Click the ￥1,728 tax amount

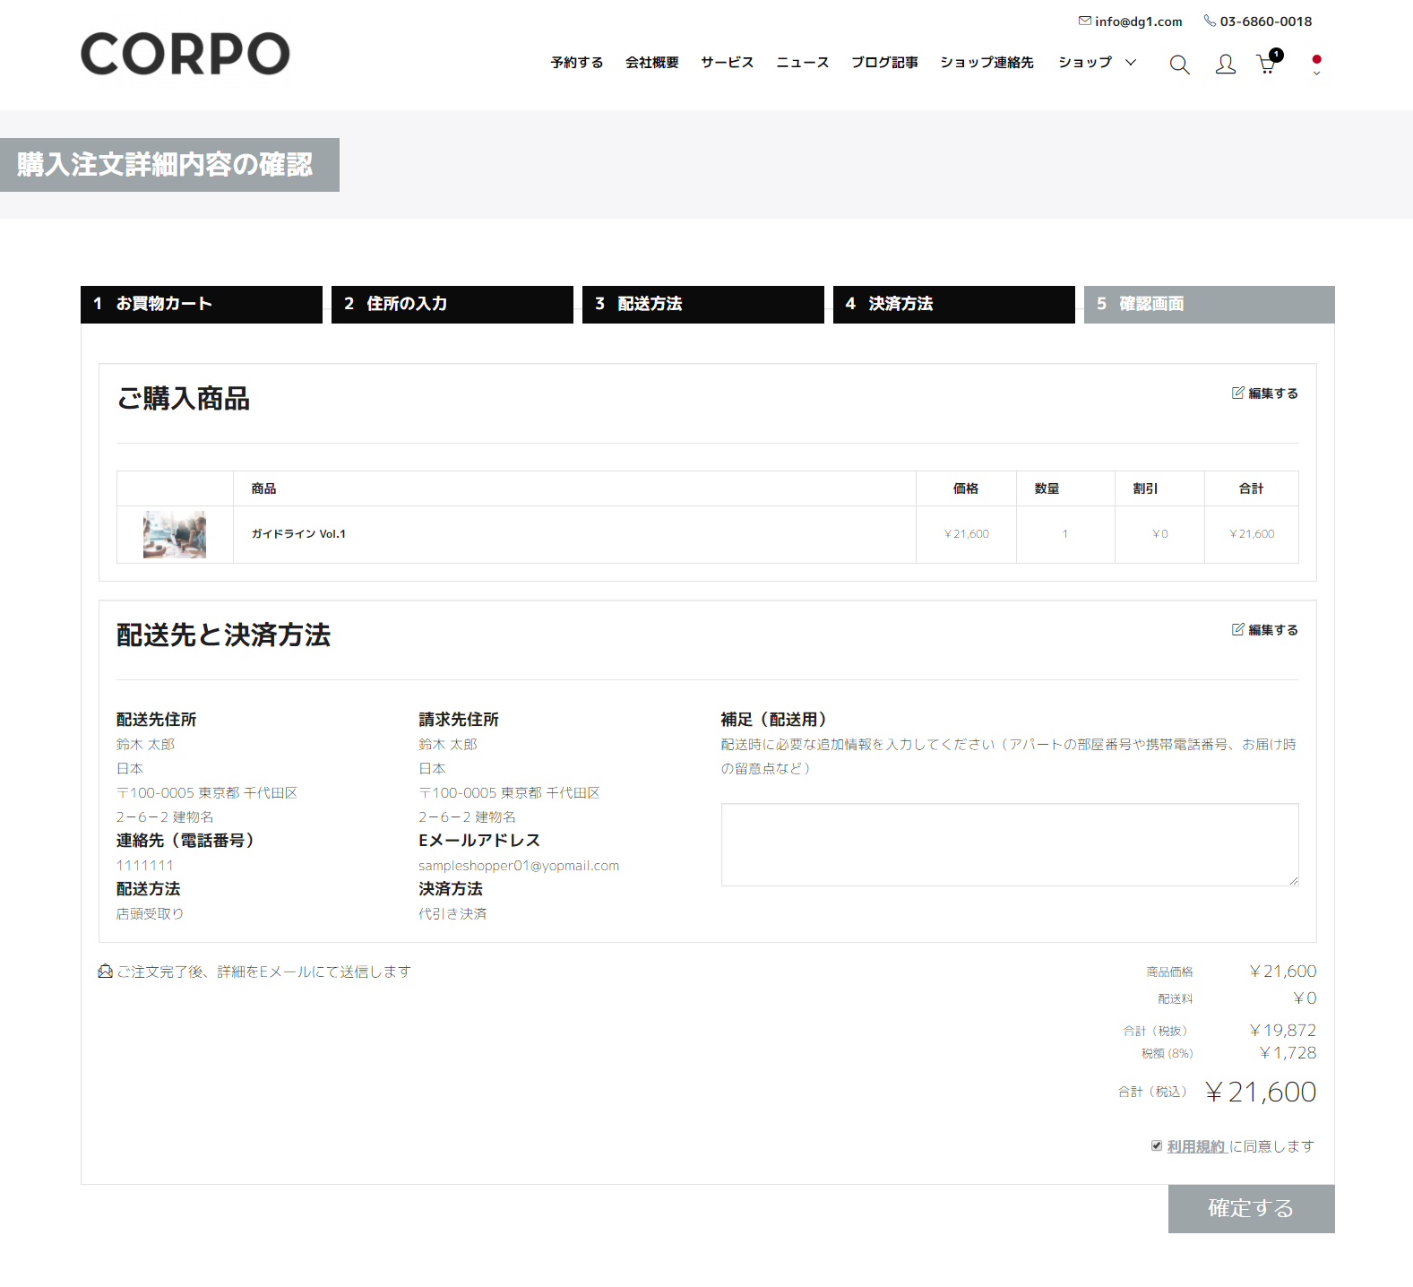pyautogui.click(x=1288, y=1053)
